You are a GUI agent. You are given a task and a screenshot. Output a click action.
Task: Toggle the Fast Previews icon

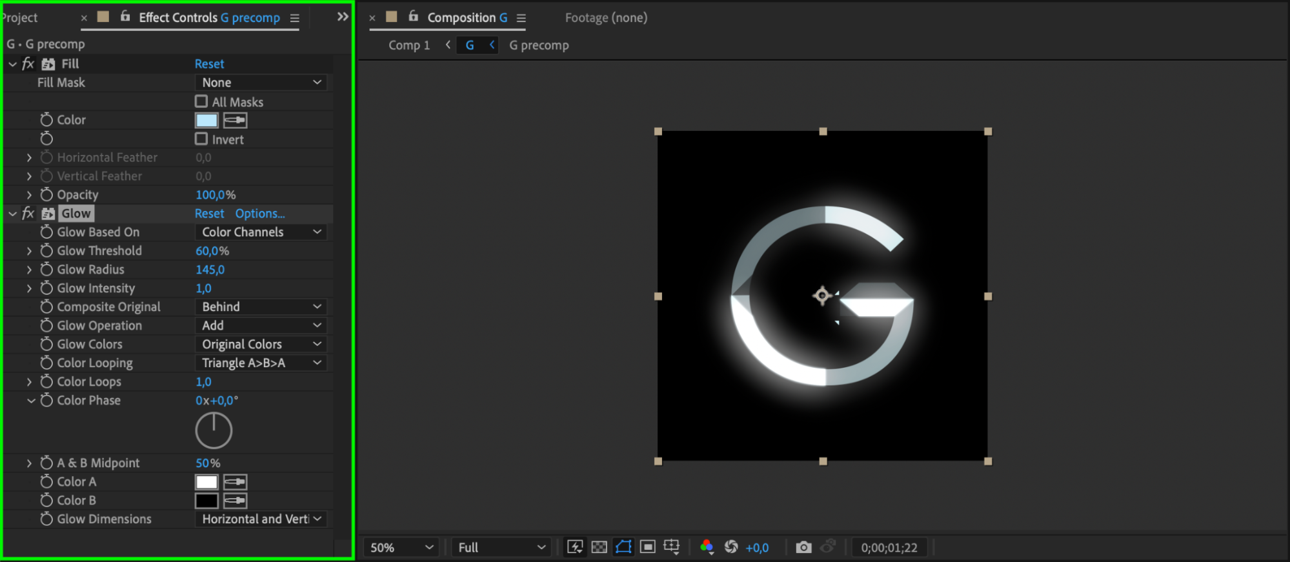pos(574,547)
